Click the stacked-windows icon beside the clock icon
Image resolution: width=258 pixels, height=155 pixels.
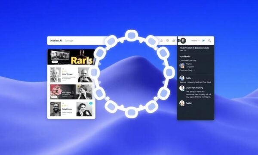pyautogui.click(x=174, y=40)
